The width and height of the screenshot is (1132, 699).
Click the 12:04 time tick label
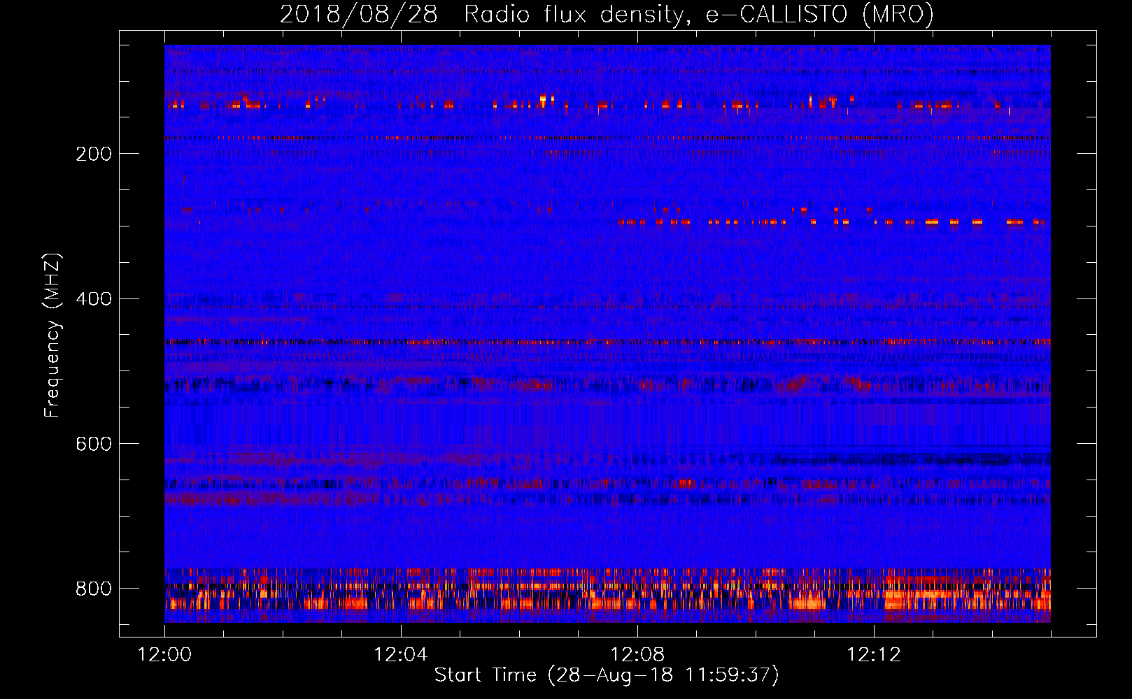tap(401, 655)
